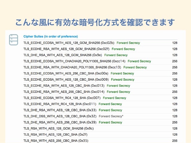Click Forward Secrecy label for 0xc011
Image resolution: width=191 pixels, height=143 pixels.
click(110, 104)
